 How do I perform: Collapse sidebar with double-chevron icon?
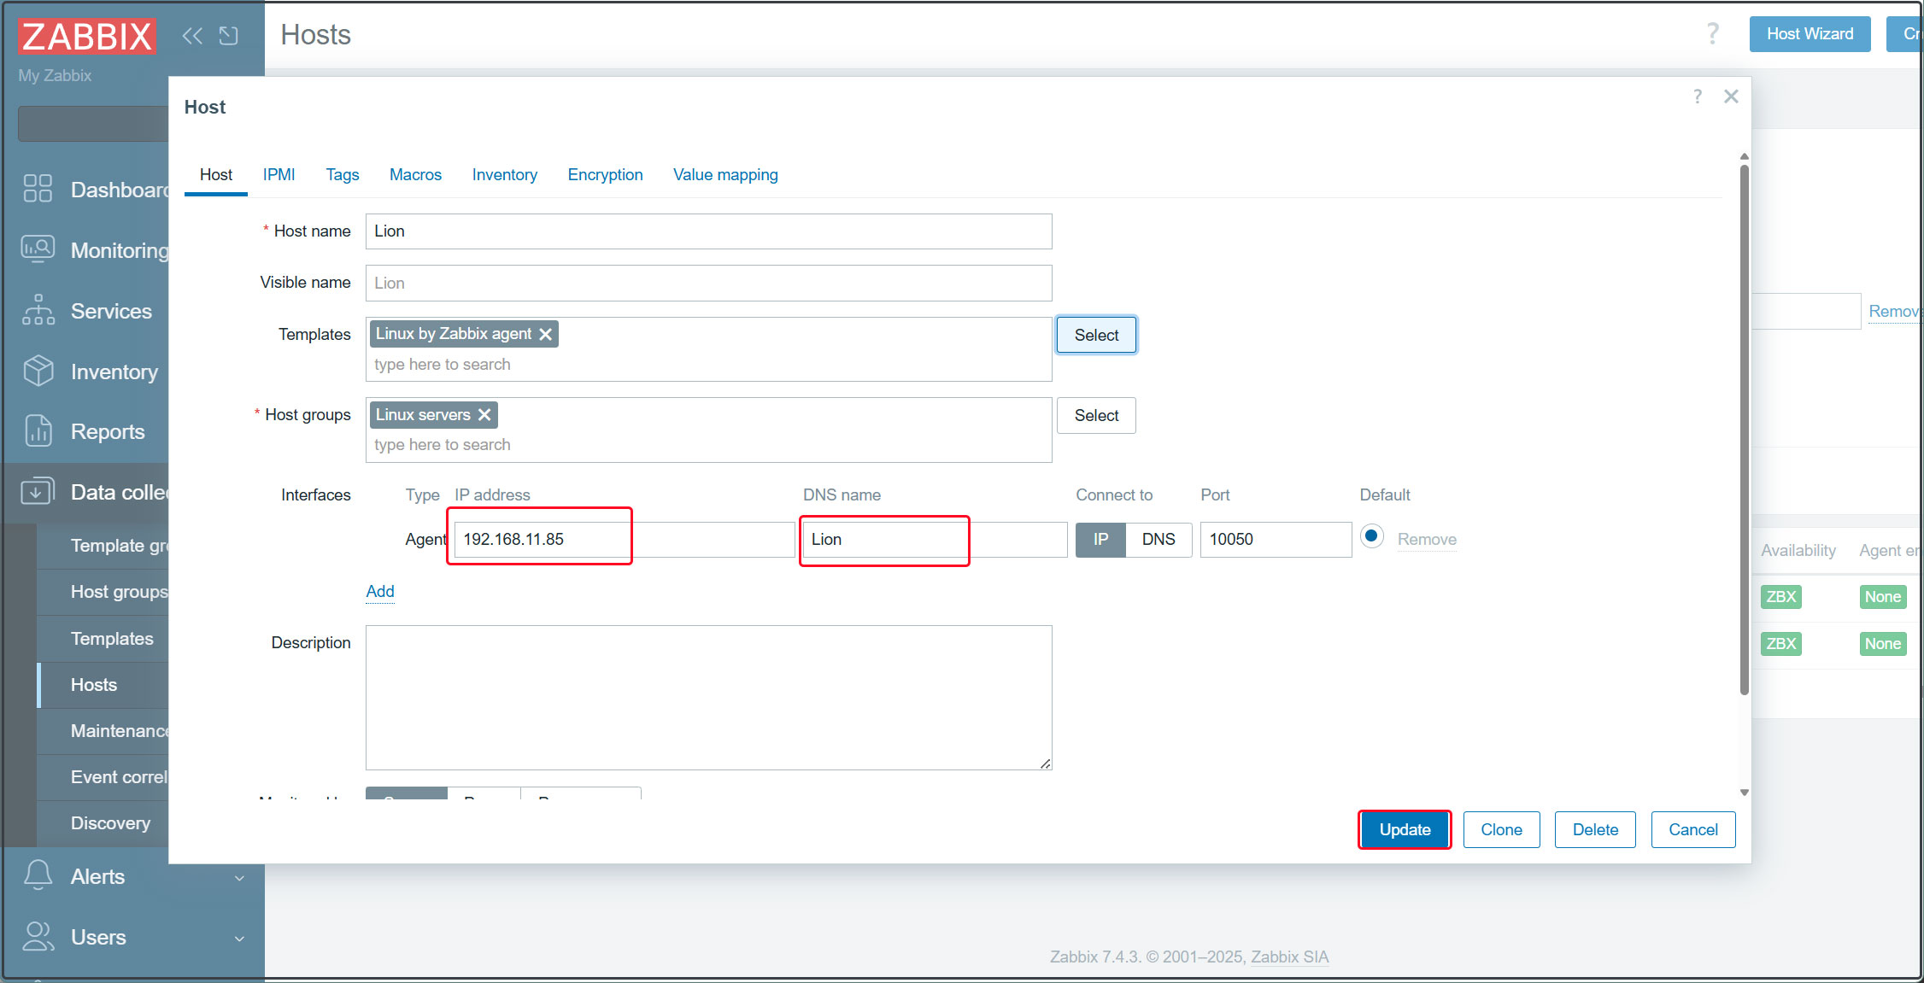[192, 35]
